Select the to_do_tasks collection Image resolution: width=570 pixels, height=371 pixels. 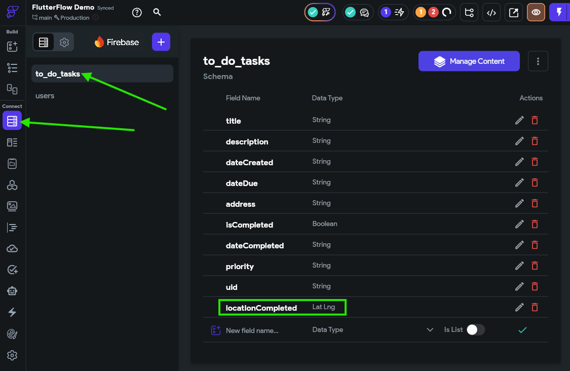click(102, 74)
